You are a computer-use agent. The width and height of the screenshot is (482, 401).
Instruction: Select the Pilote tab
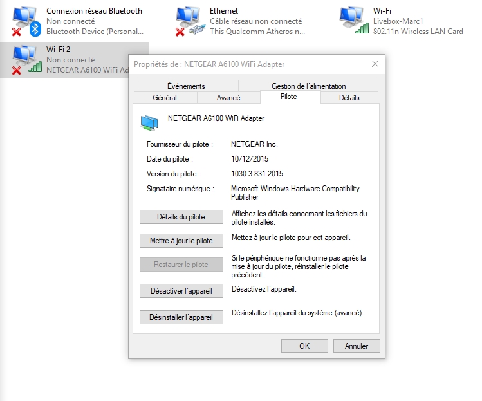click(x=289, y=97)
